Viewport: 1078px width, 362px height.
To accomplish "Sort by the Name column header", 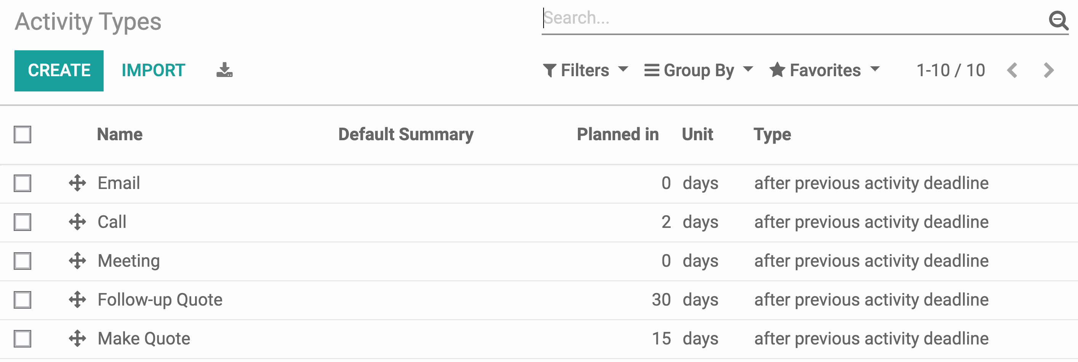I will pyautogui.click(x=120, y=135).
